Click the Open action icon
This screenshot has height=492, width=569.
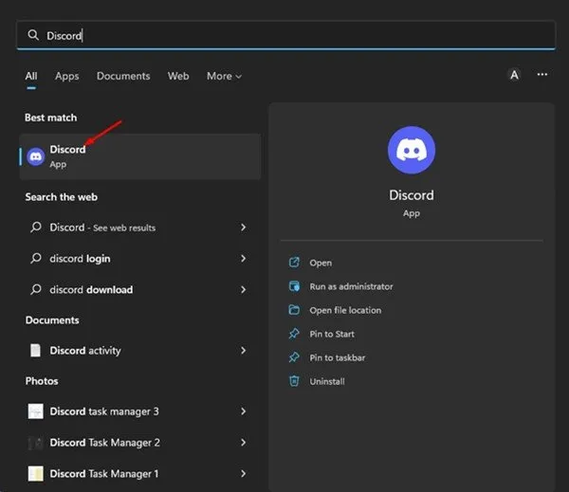pos(294,263)
